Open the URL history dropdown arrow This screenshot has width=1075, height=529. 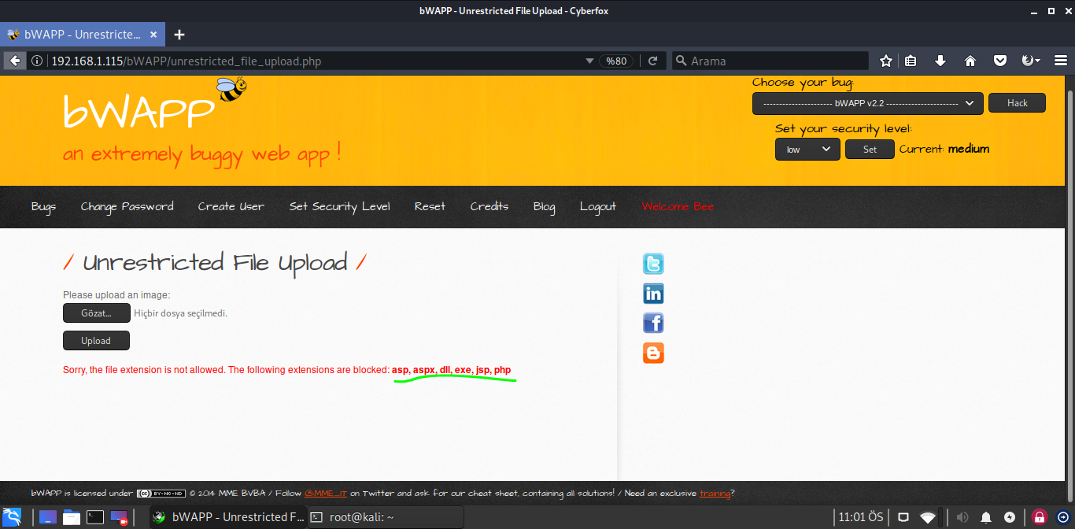(x=589, y=61)
